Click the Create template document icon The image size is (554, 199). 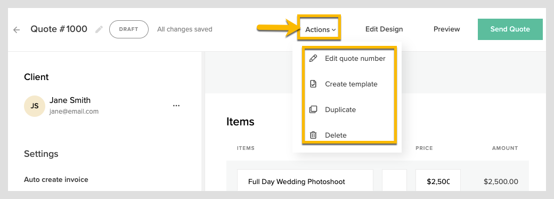pos(313,84)
